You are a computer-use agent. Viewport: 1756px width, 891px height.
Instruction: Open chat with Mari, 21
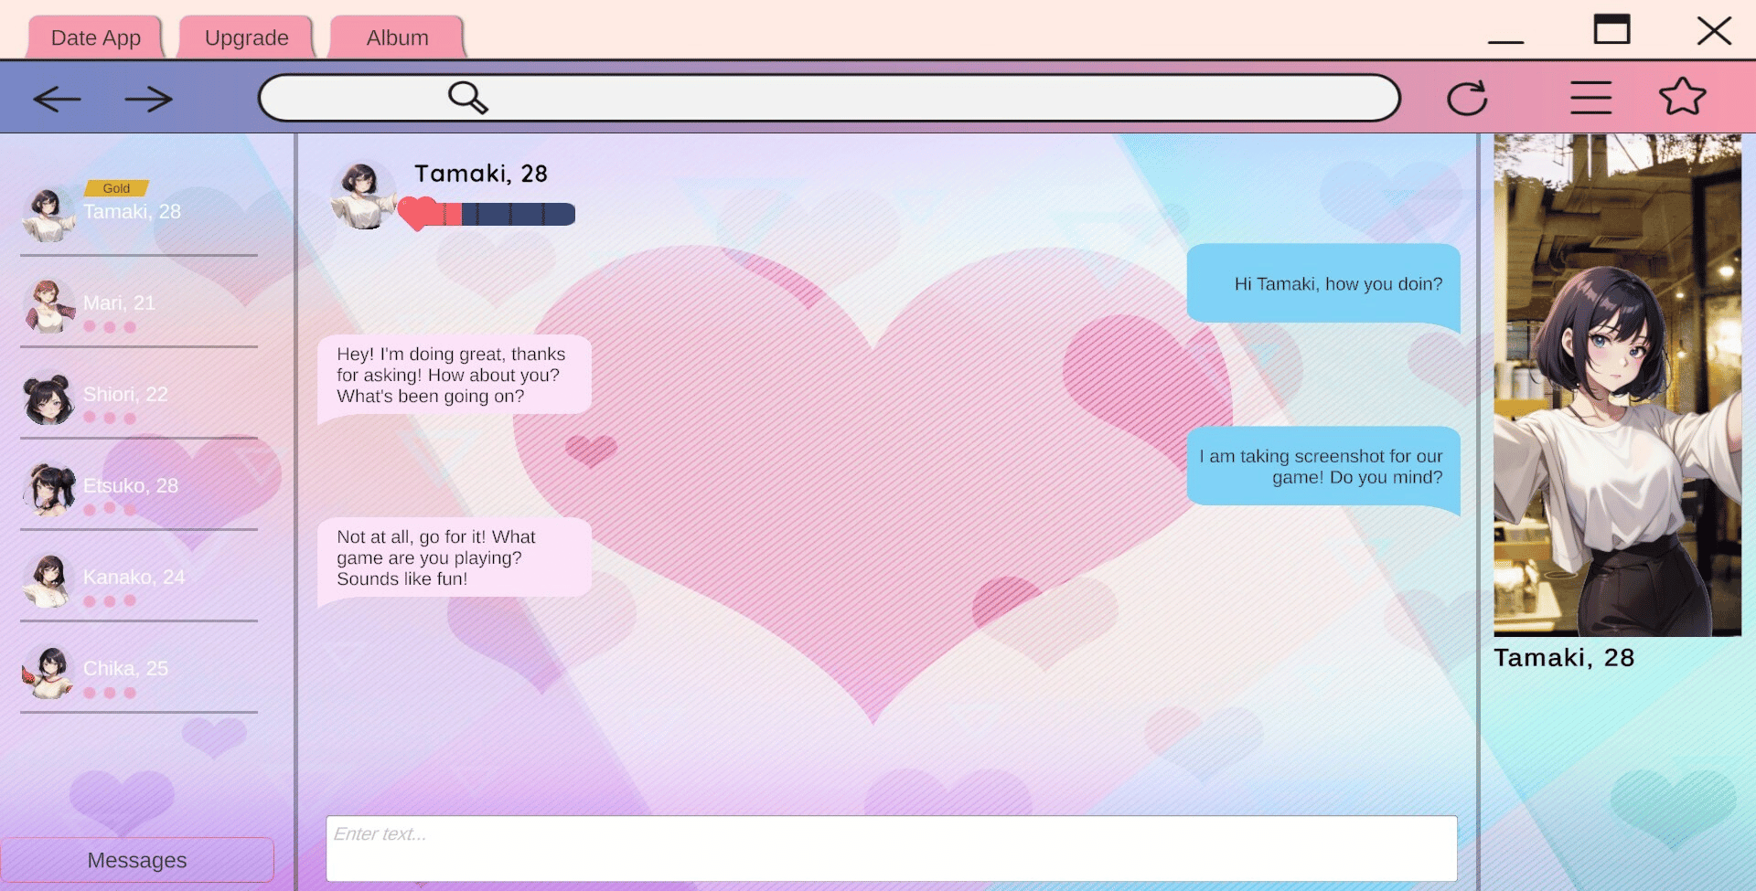click(119, 303)
